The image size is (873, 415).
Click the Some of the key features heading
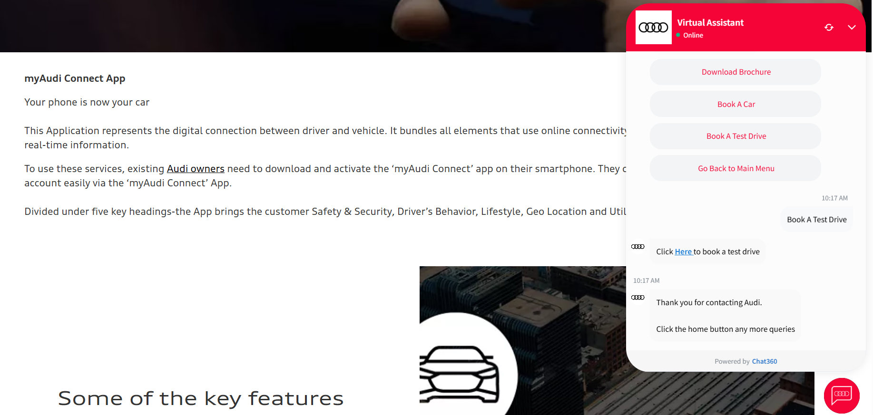[200, 398]
